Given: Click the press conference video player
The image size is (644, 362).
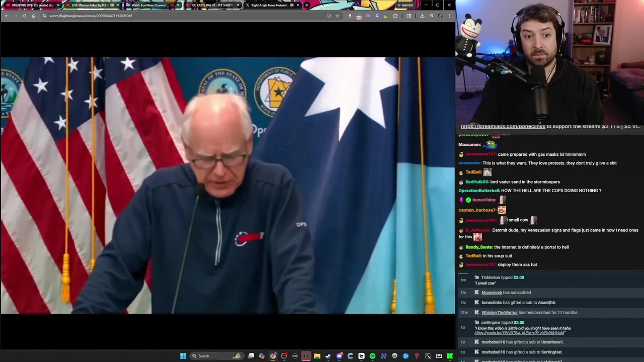Looking at the screenshot, I should (x=227, y=185).
